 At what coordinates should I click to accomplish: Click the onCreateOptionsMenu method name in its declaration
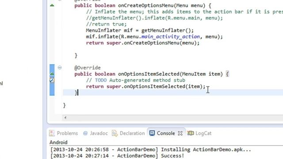(x=146, y=5)
